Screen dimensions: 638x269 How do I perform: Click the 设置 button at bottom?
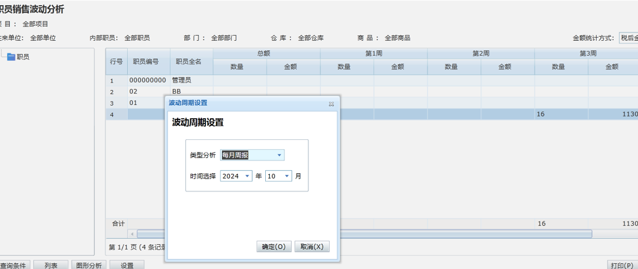pos(127,265)
